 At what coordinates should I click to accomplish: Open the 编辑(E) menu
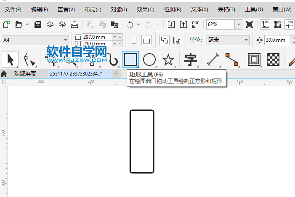coord(40,9)
